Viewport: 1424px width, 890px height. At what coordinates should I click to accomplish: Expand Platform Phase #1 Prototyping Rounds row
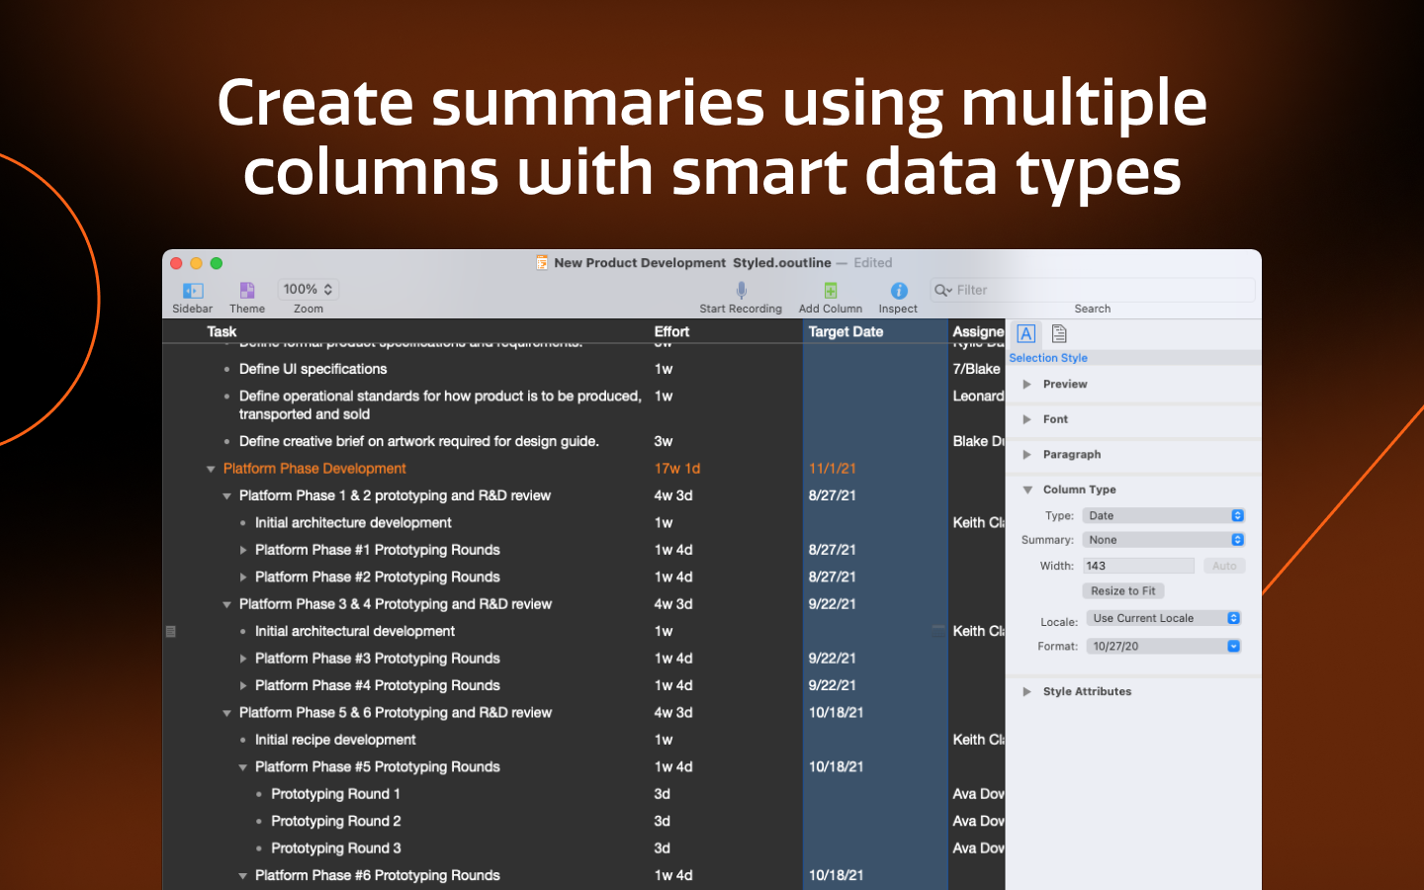(243, 551)
